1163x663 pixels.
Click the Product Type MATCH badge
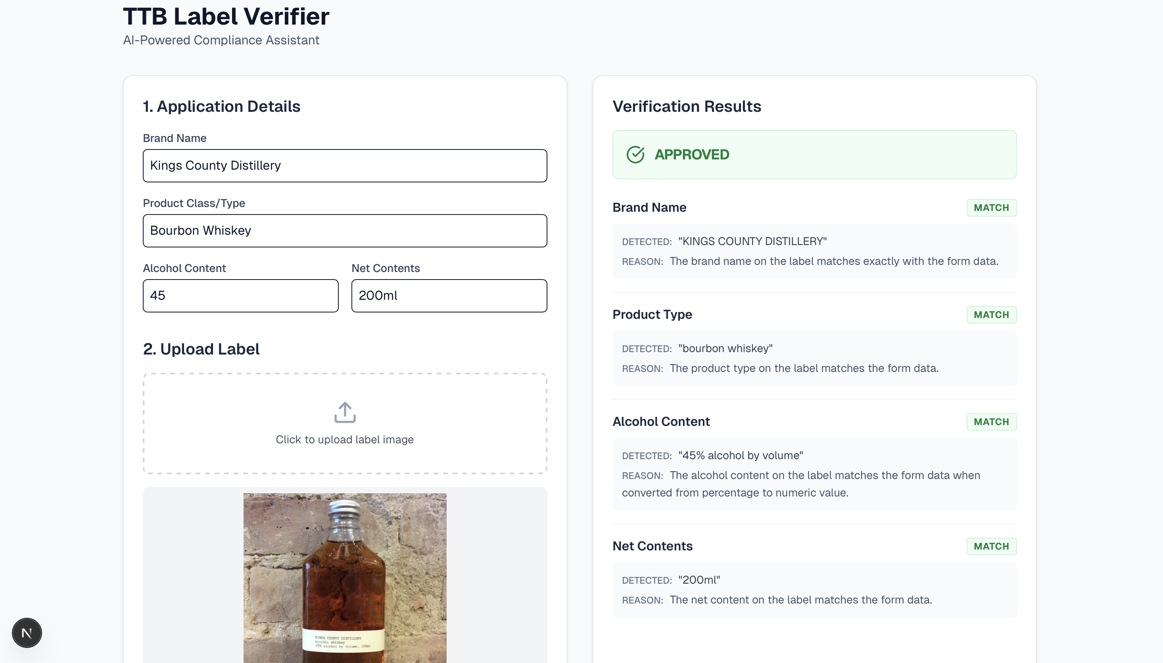point(991,315)
